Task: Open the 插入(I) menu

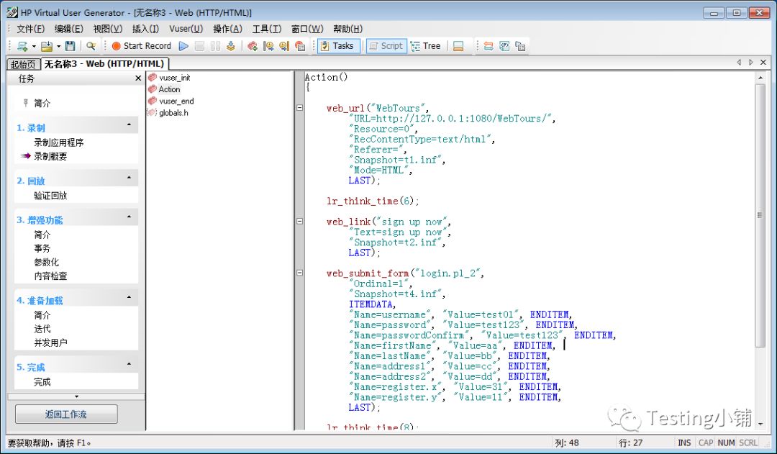Action: (x=145, y=29)
